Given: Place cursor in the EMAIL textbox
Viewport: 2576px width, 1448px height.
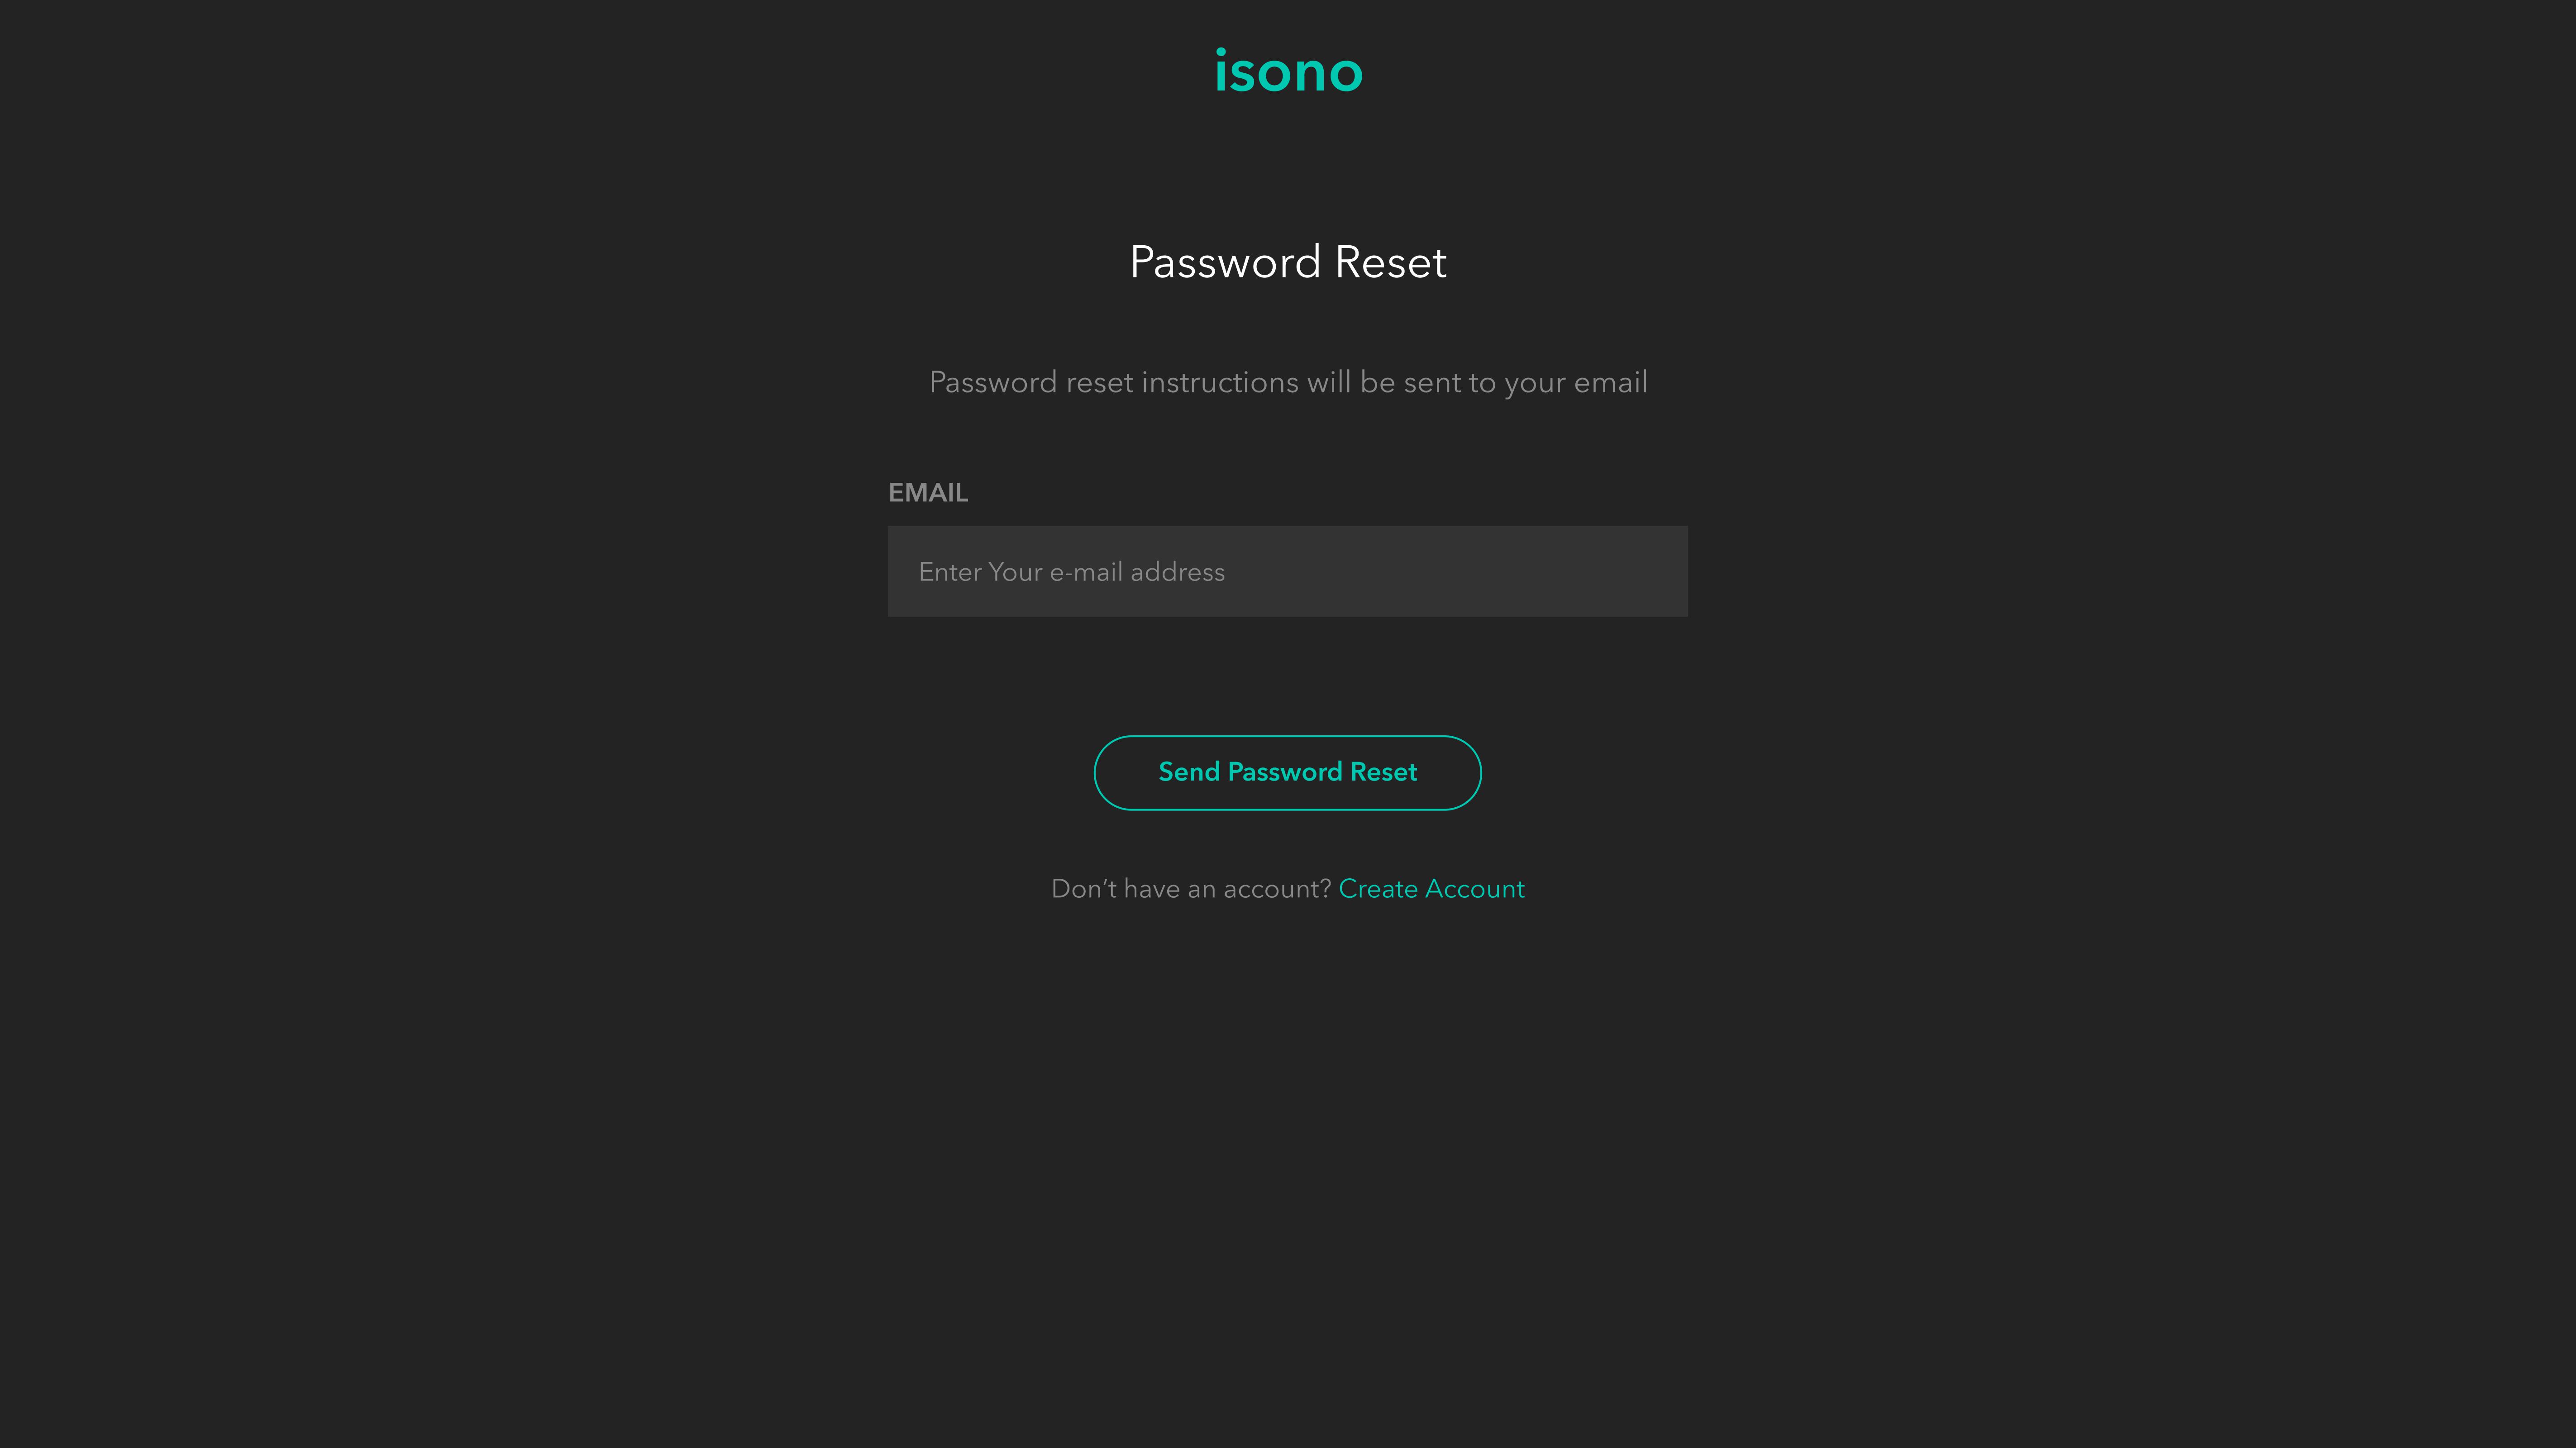Looking at the screenshot, I should 1287,571.
